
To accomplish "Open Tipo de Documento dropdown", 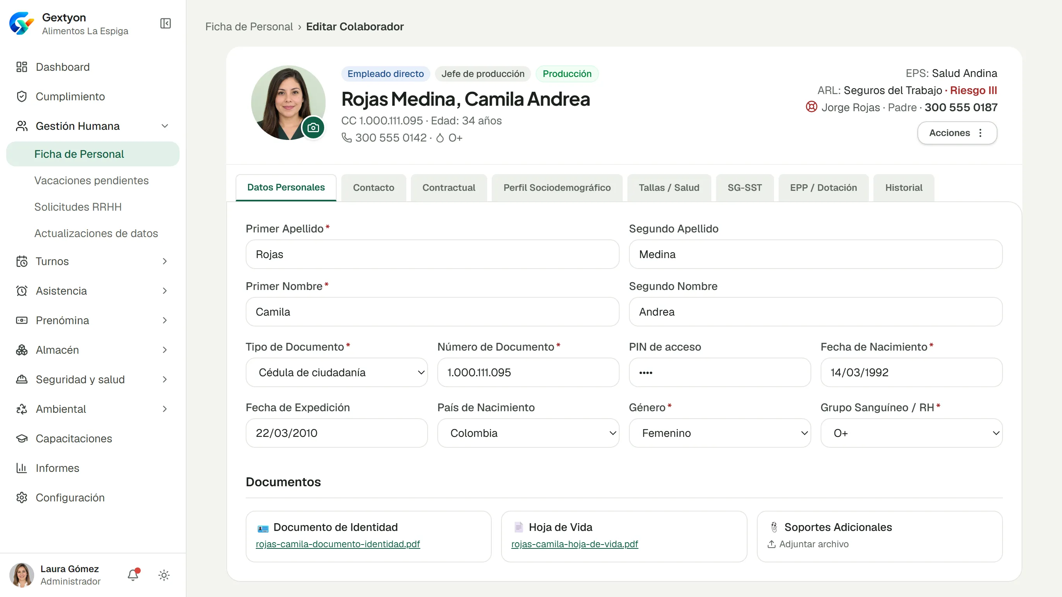I will pyautogui.click(x=336, y=372).
